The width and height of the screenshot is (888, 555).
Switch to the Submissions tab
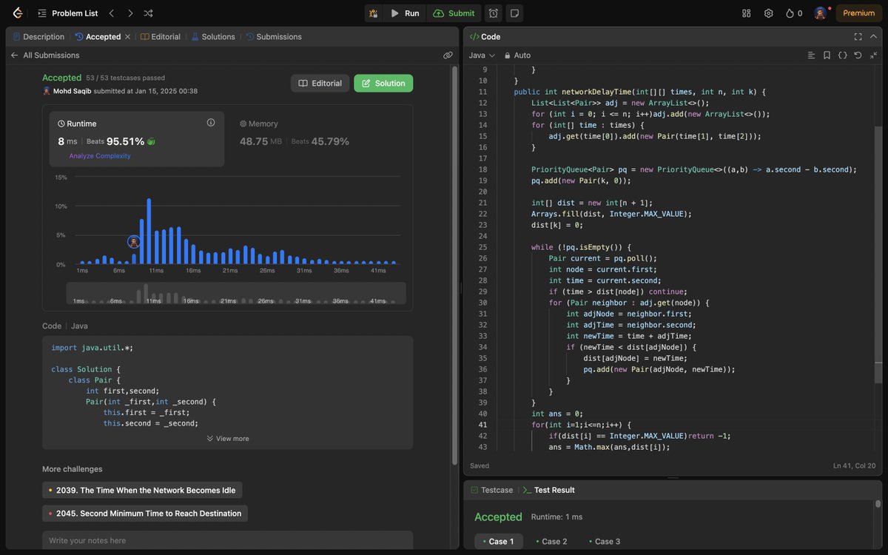click(274, 37)
